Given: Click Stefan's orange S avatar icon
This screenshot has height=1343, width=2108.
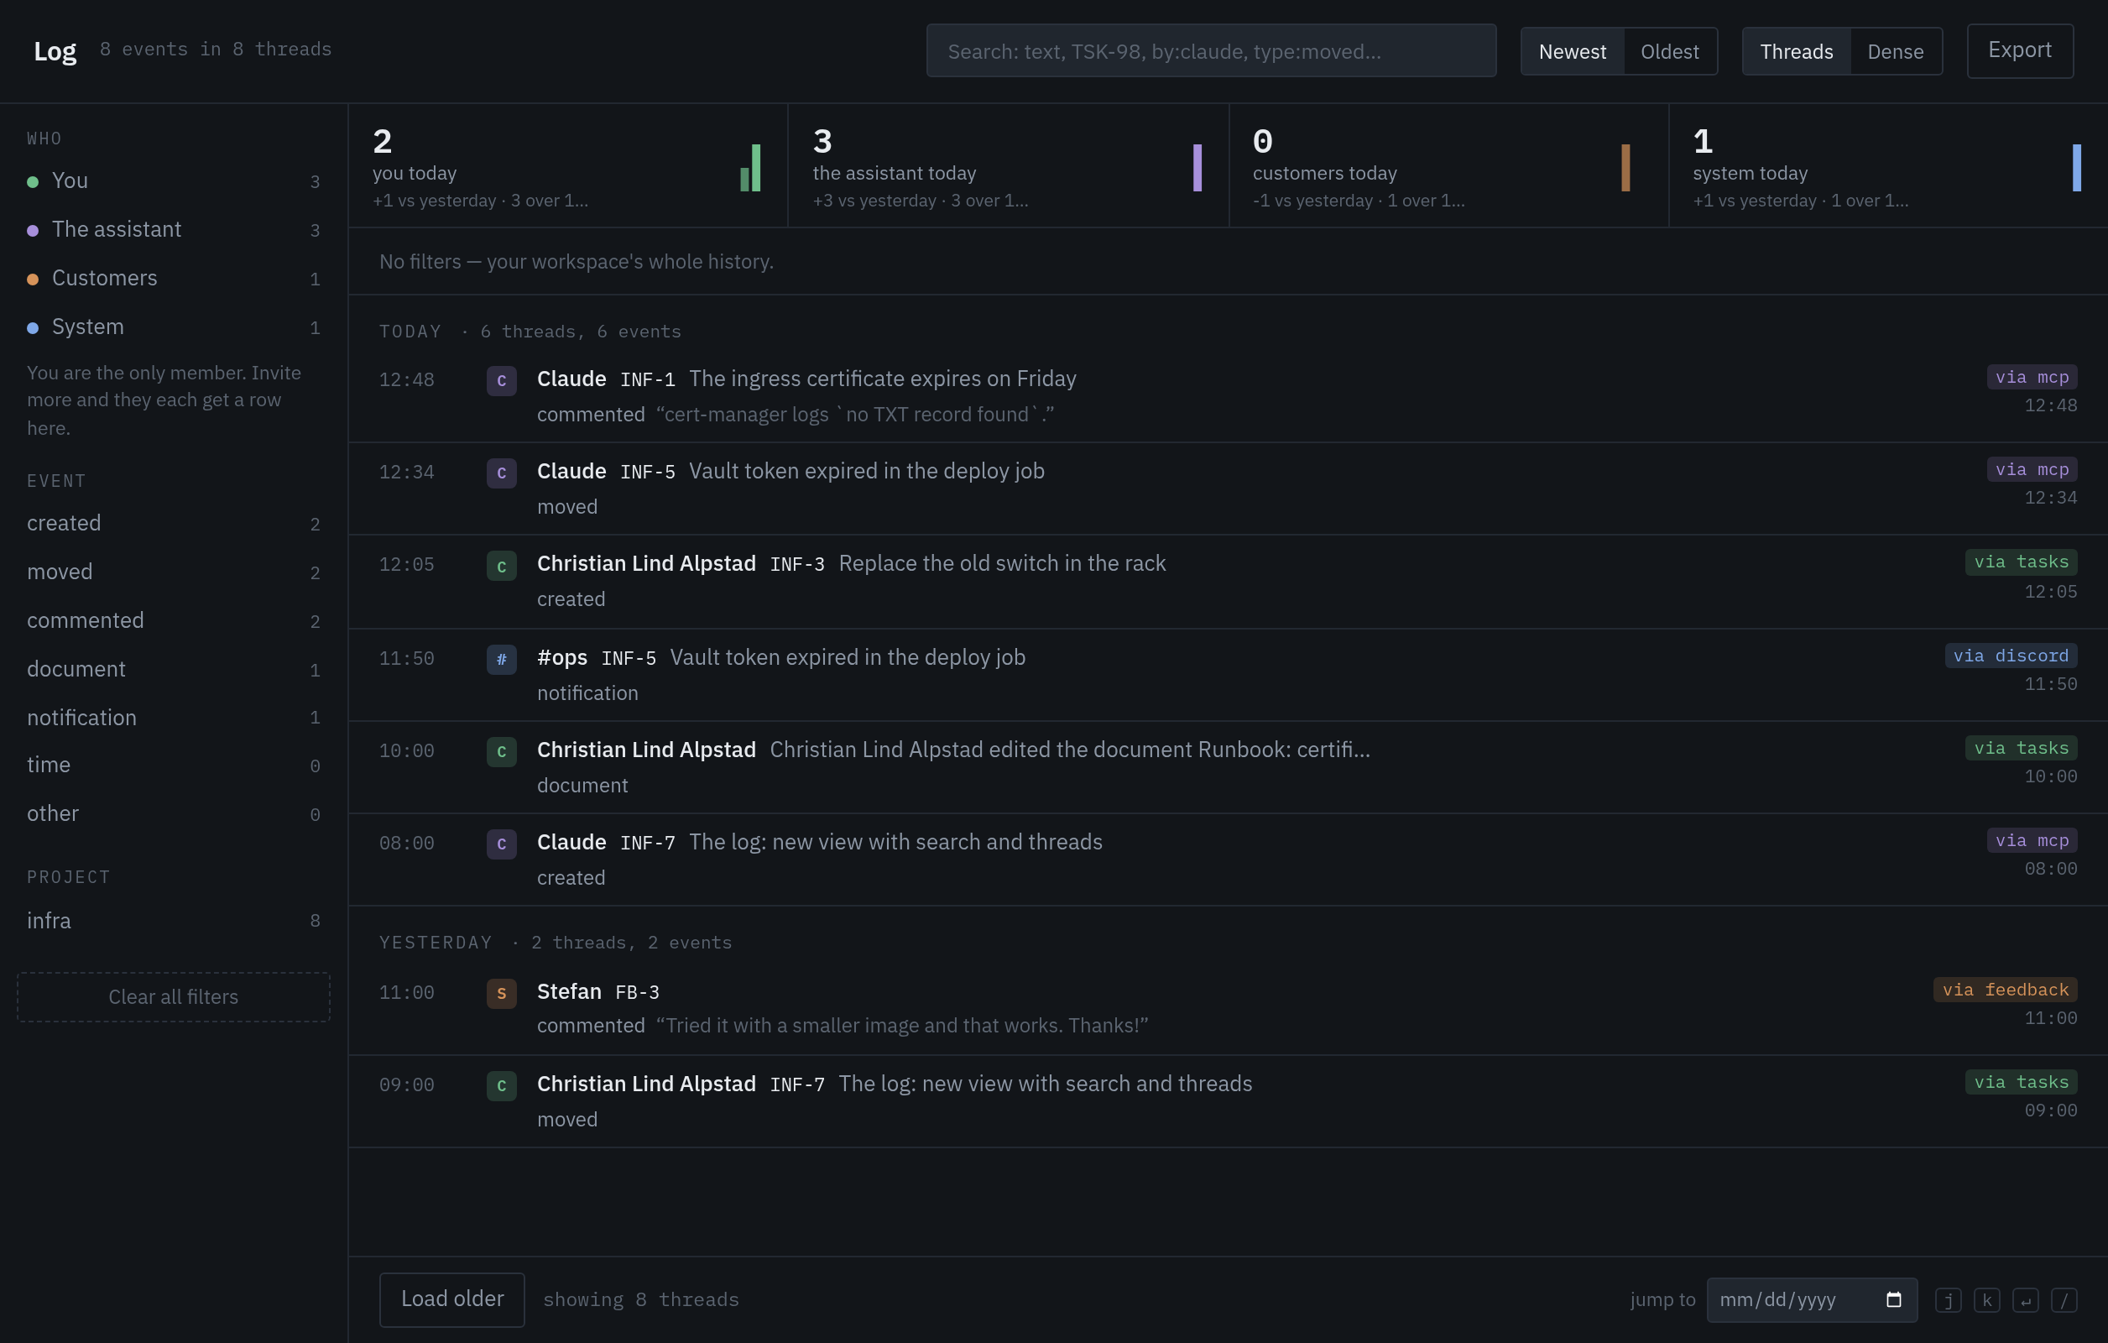Looking at the screenshot, I should 502,994.
